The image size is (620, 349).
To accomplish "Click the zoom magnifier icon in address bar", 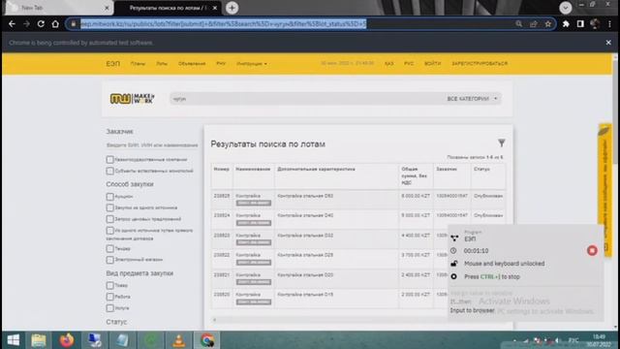I will coord(519,24).
